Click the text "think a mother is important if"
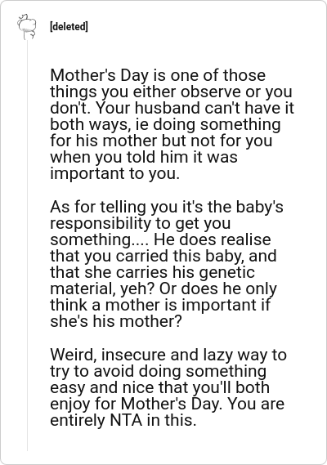Image resolution: width=327 pixels, height=465 pixels. tap(160, 305)
